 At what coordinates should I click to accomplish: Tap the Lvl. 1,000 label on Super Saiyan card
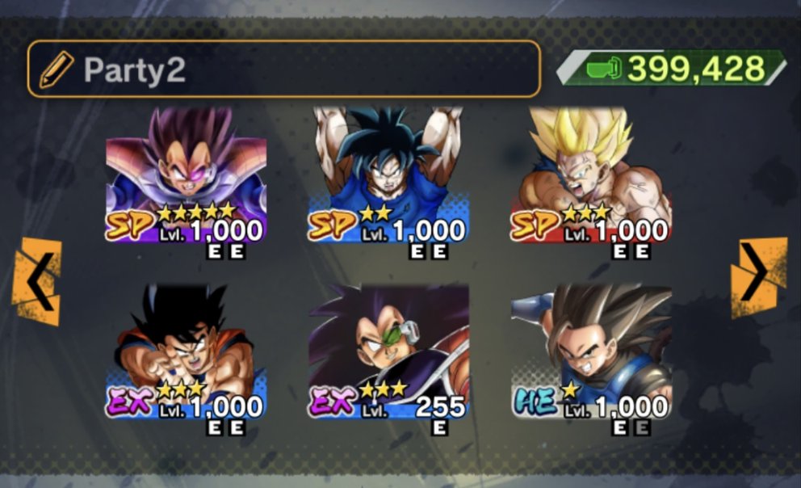(x=615, y=231)
